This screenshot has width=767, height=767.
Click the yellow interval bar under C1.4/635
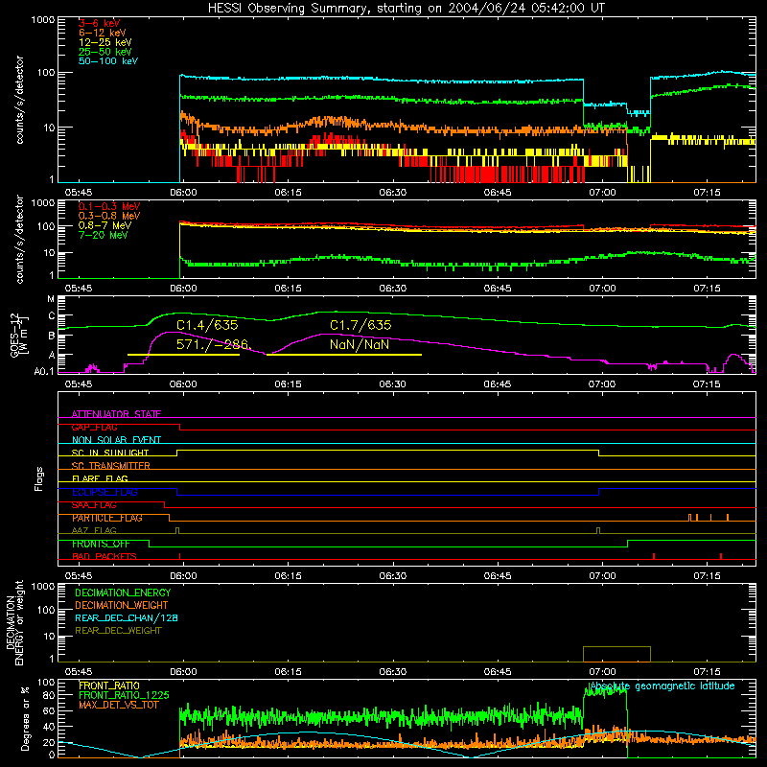(x=183, y=355)
